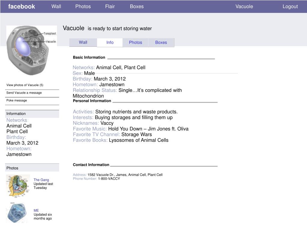Click main Hometown value 'Jamestown'
This screenshot has width=307, height=230.
pos(112,85)
